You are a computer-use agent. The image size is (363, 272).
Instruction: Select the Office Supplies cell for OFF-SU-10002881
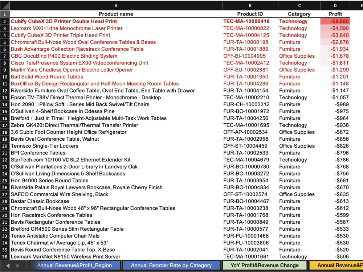(299, 70)
